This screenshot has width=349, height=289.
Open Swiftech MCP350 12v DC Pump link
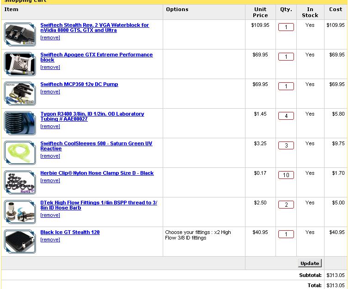79,84
